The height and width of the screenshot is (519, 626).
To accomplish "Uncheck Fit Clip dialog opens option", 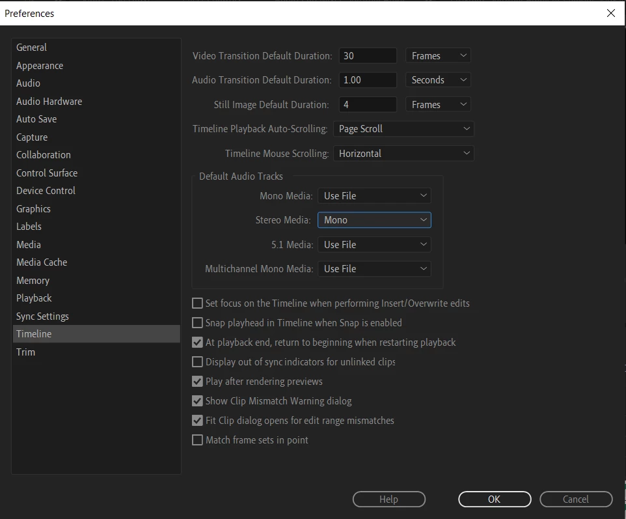I will (x=197, y=420).
